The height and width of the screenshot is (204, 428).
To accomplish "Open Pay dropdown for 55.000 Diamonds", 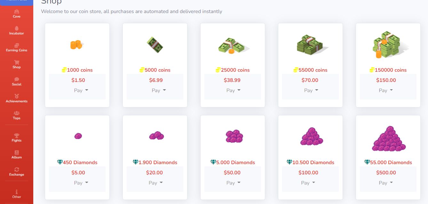I will [386, 183].
